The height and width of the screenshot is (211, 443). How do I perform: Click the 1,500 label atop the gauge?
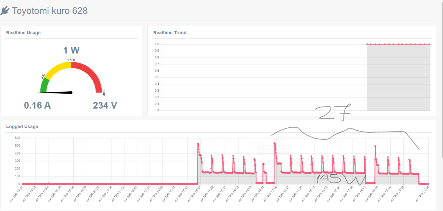(x=71, y=60)
